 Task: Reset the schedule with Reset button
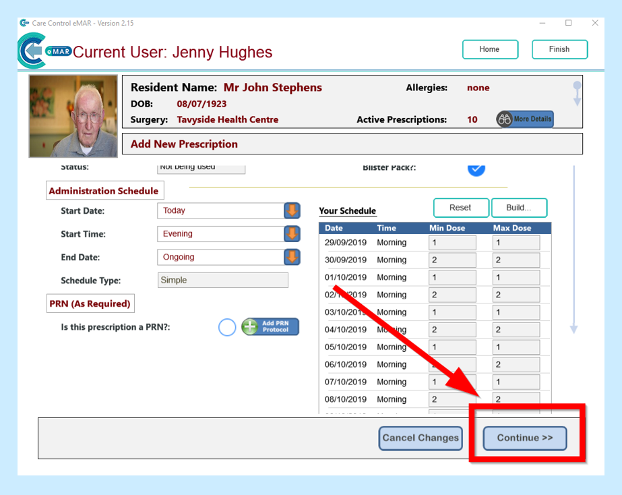[460, 208]
